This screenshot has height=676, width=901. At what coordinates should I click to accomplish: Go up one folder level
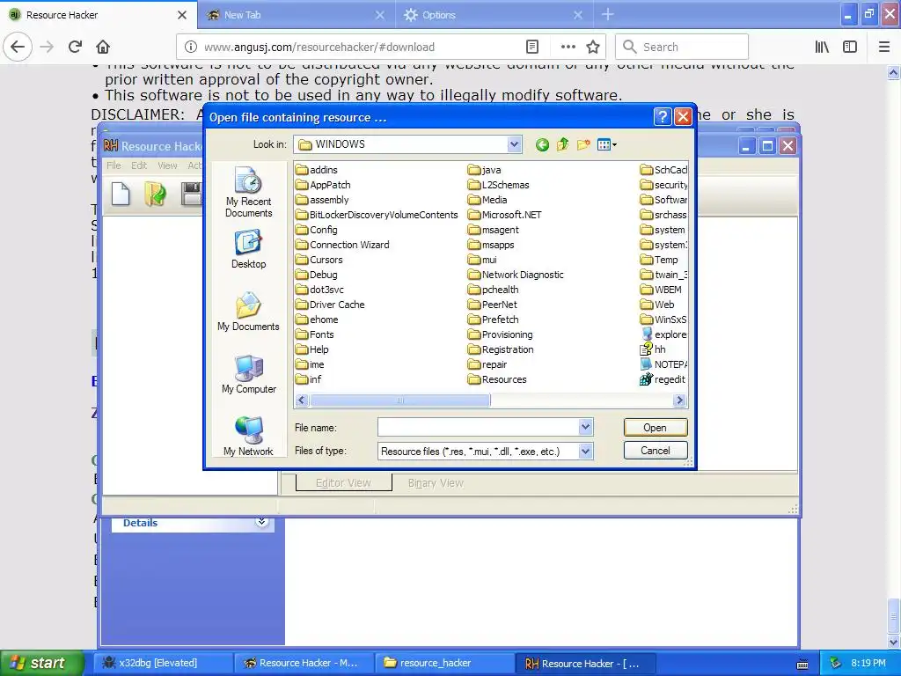pos(562,144)
